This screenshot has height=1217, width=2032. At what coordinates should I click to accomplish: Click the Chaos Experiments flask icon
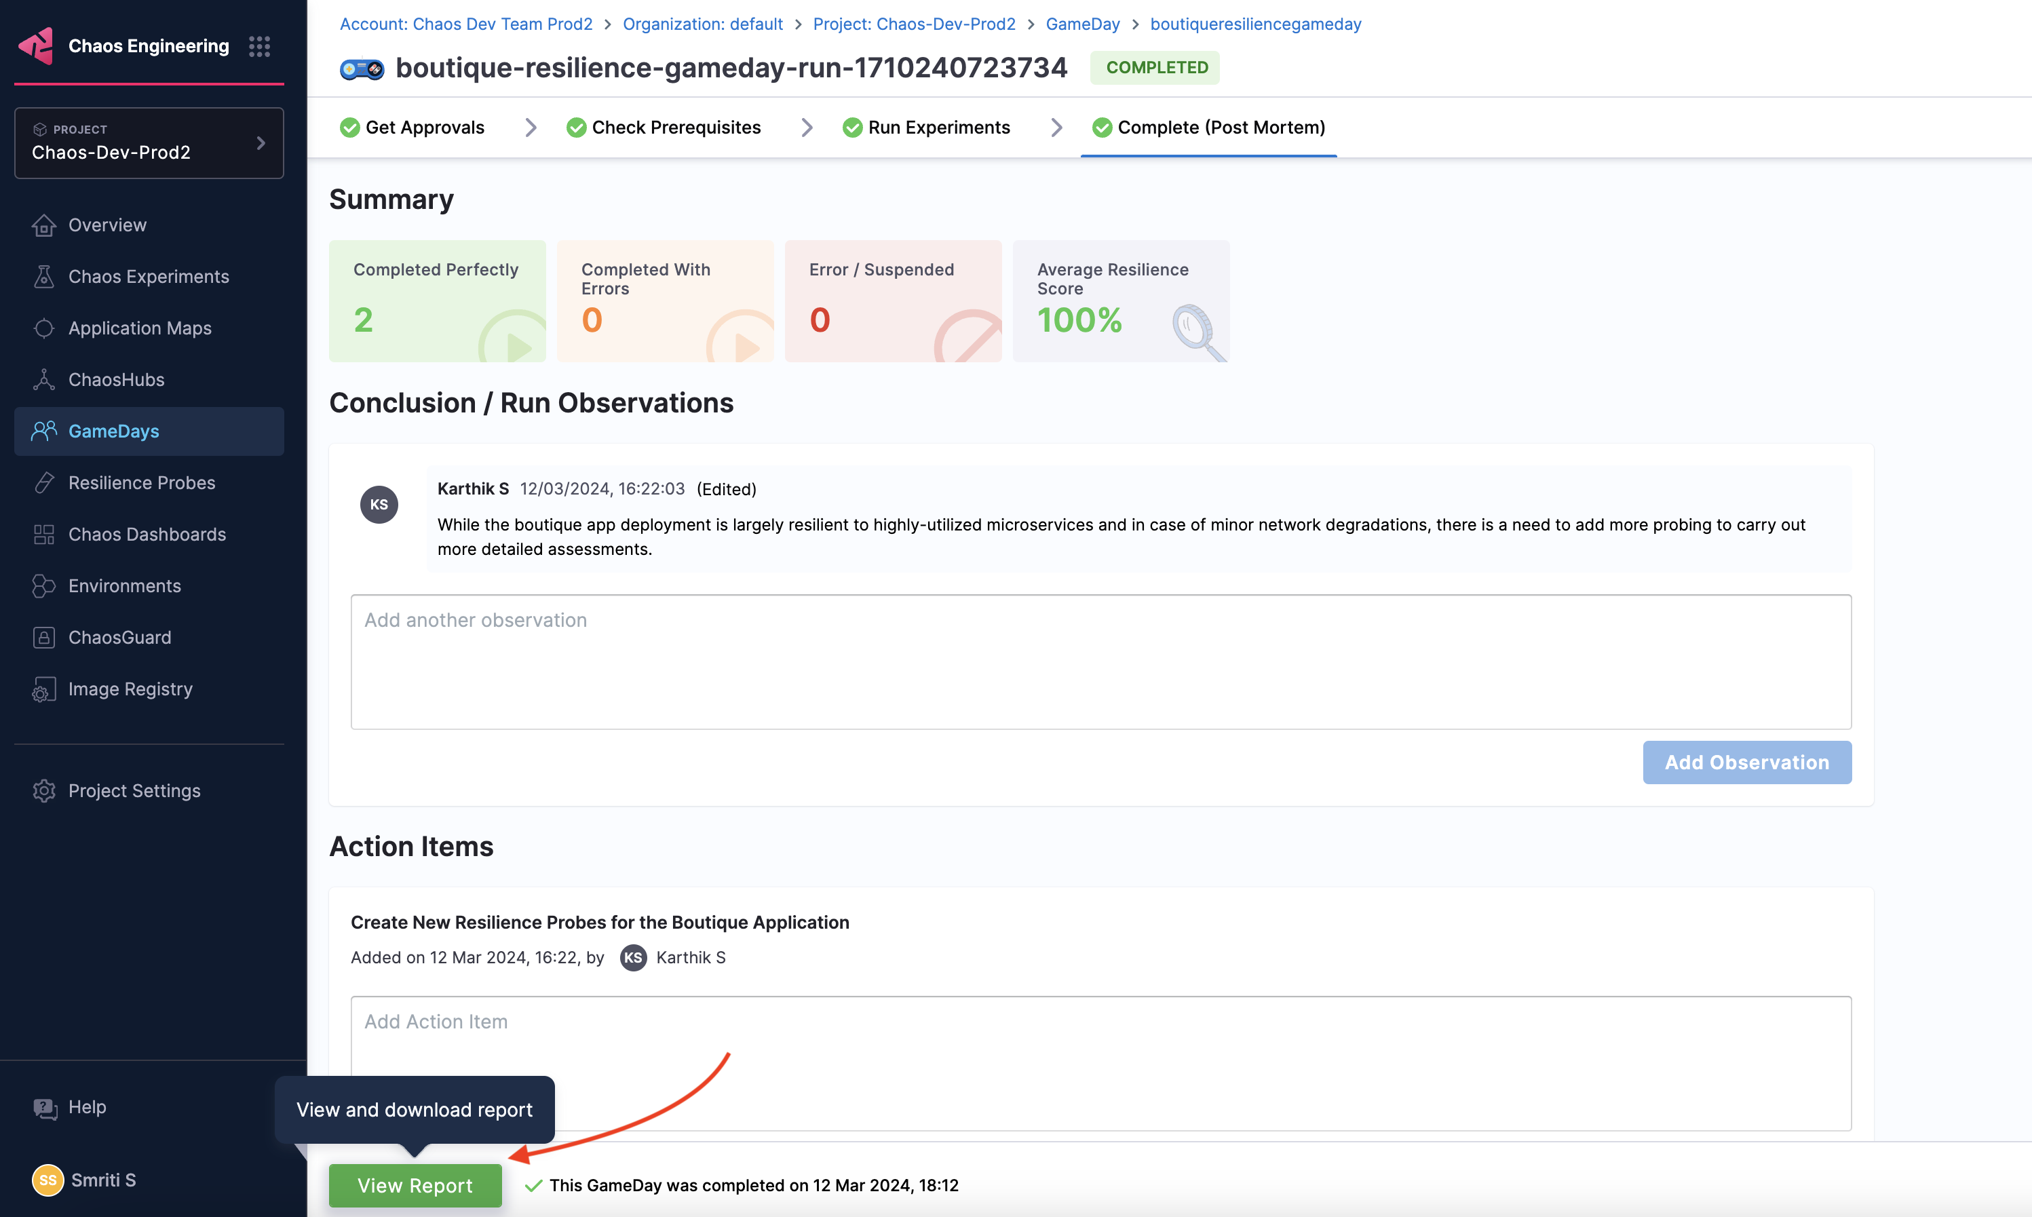point(43,276)
